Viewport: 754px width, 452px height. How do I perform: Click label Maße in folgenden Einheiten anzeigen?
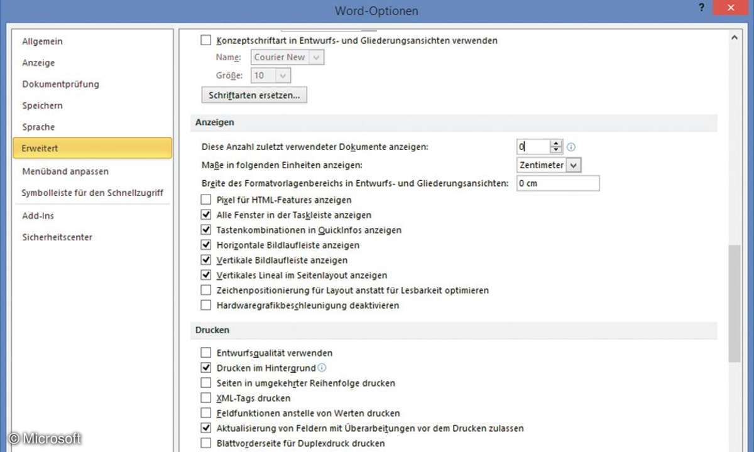click(282, 165)
